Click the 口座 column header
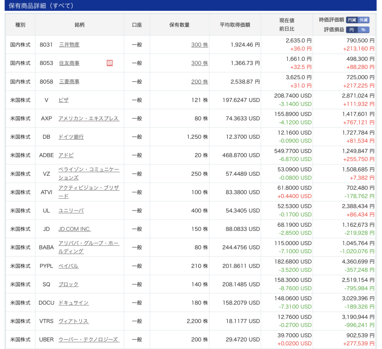382x349 pixels. click(137, 25)
